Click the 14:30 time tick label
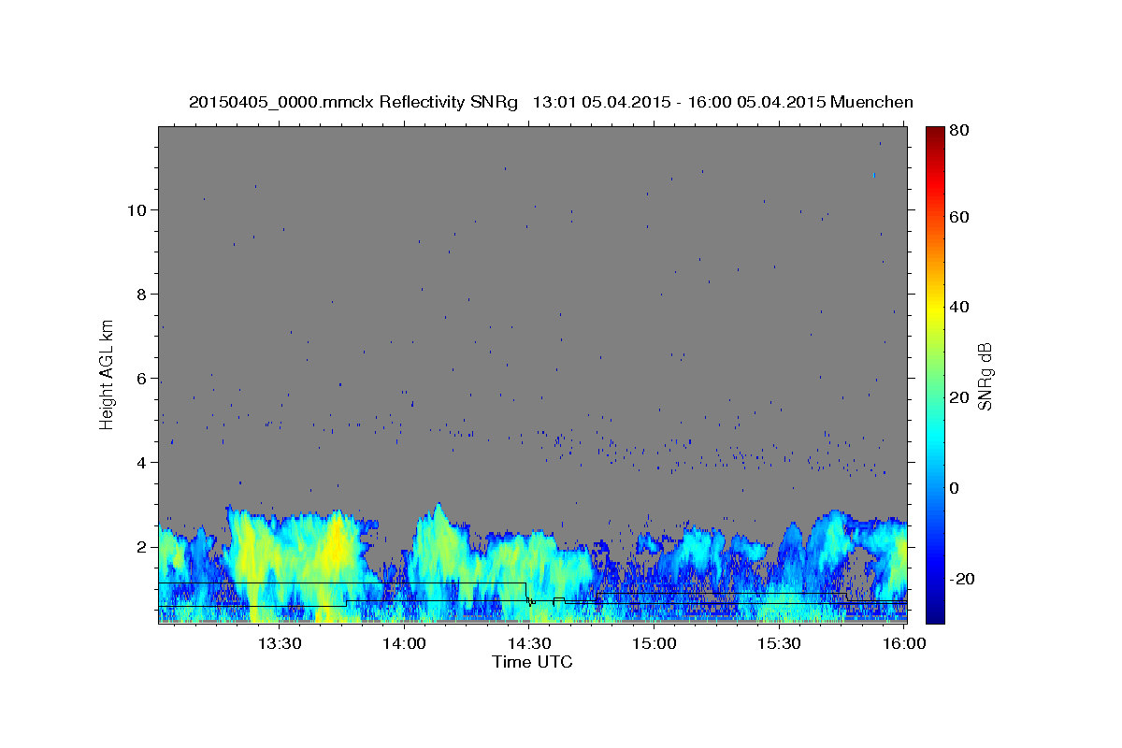 pos(529,643)
